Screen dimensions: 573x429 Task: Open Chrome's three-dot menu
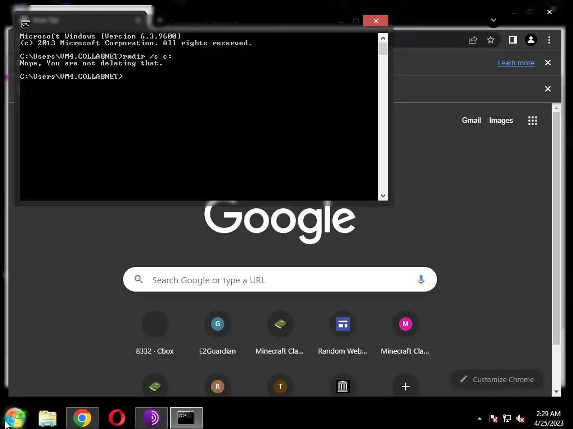click(x=549, y=40)
